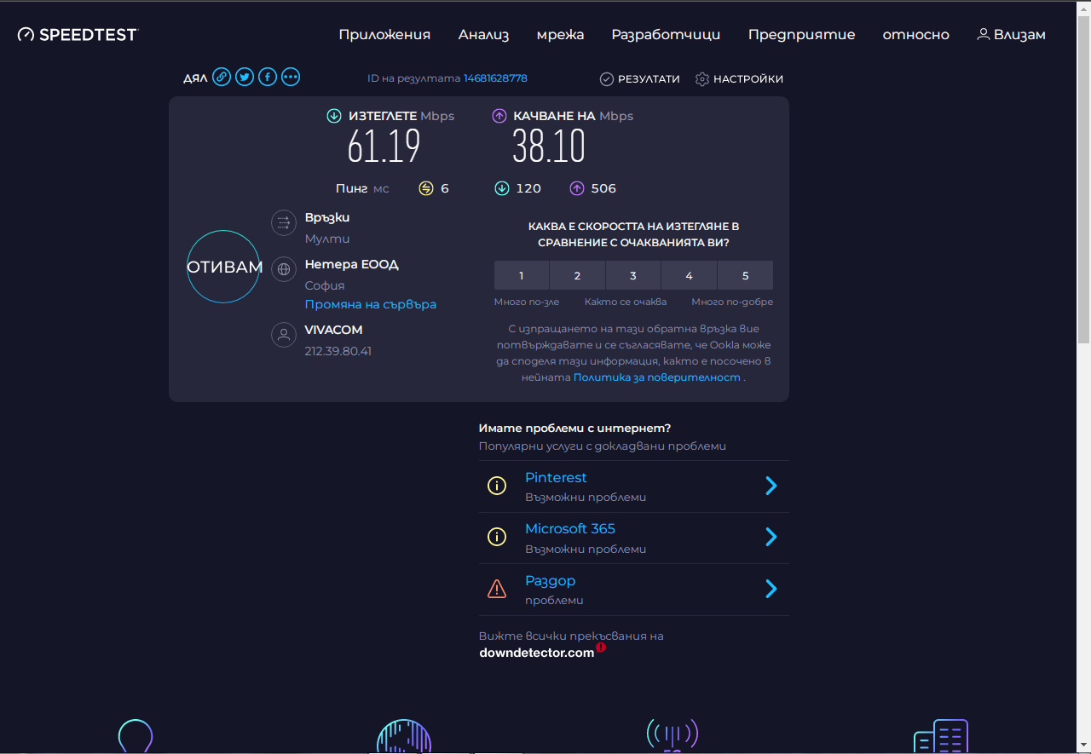Screen dimensions: 1091x754
Task: Click the red downdetector alert badge
Action: pos(601,648)
